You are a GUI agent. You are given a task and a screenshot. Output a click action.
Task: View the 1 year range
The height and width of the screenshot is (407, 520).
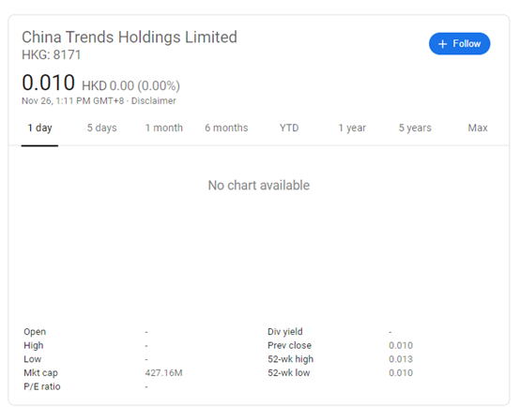[352, 128]
